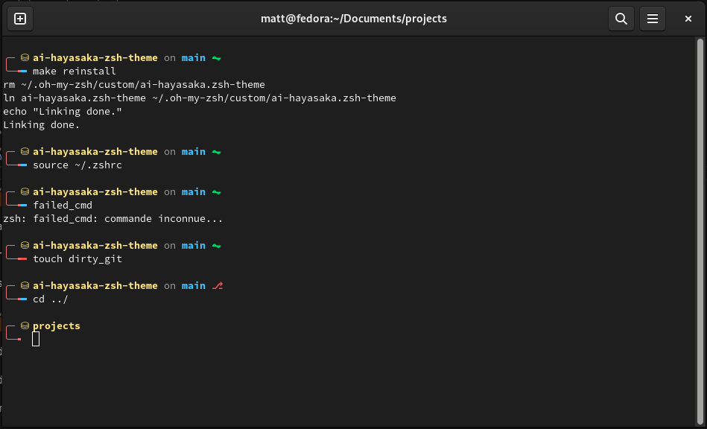Click the red dirty git status icon
The image size is (707, 429).
(218, 286)
